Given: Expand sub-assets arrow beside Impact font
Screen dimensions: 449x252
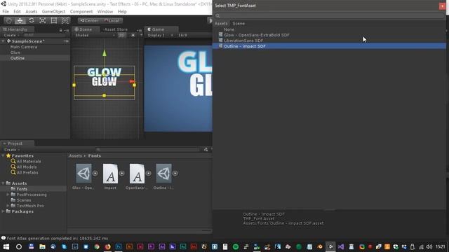Looking at the screenshot, I should tap(121, 173).
